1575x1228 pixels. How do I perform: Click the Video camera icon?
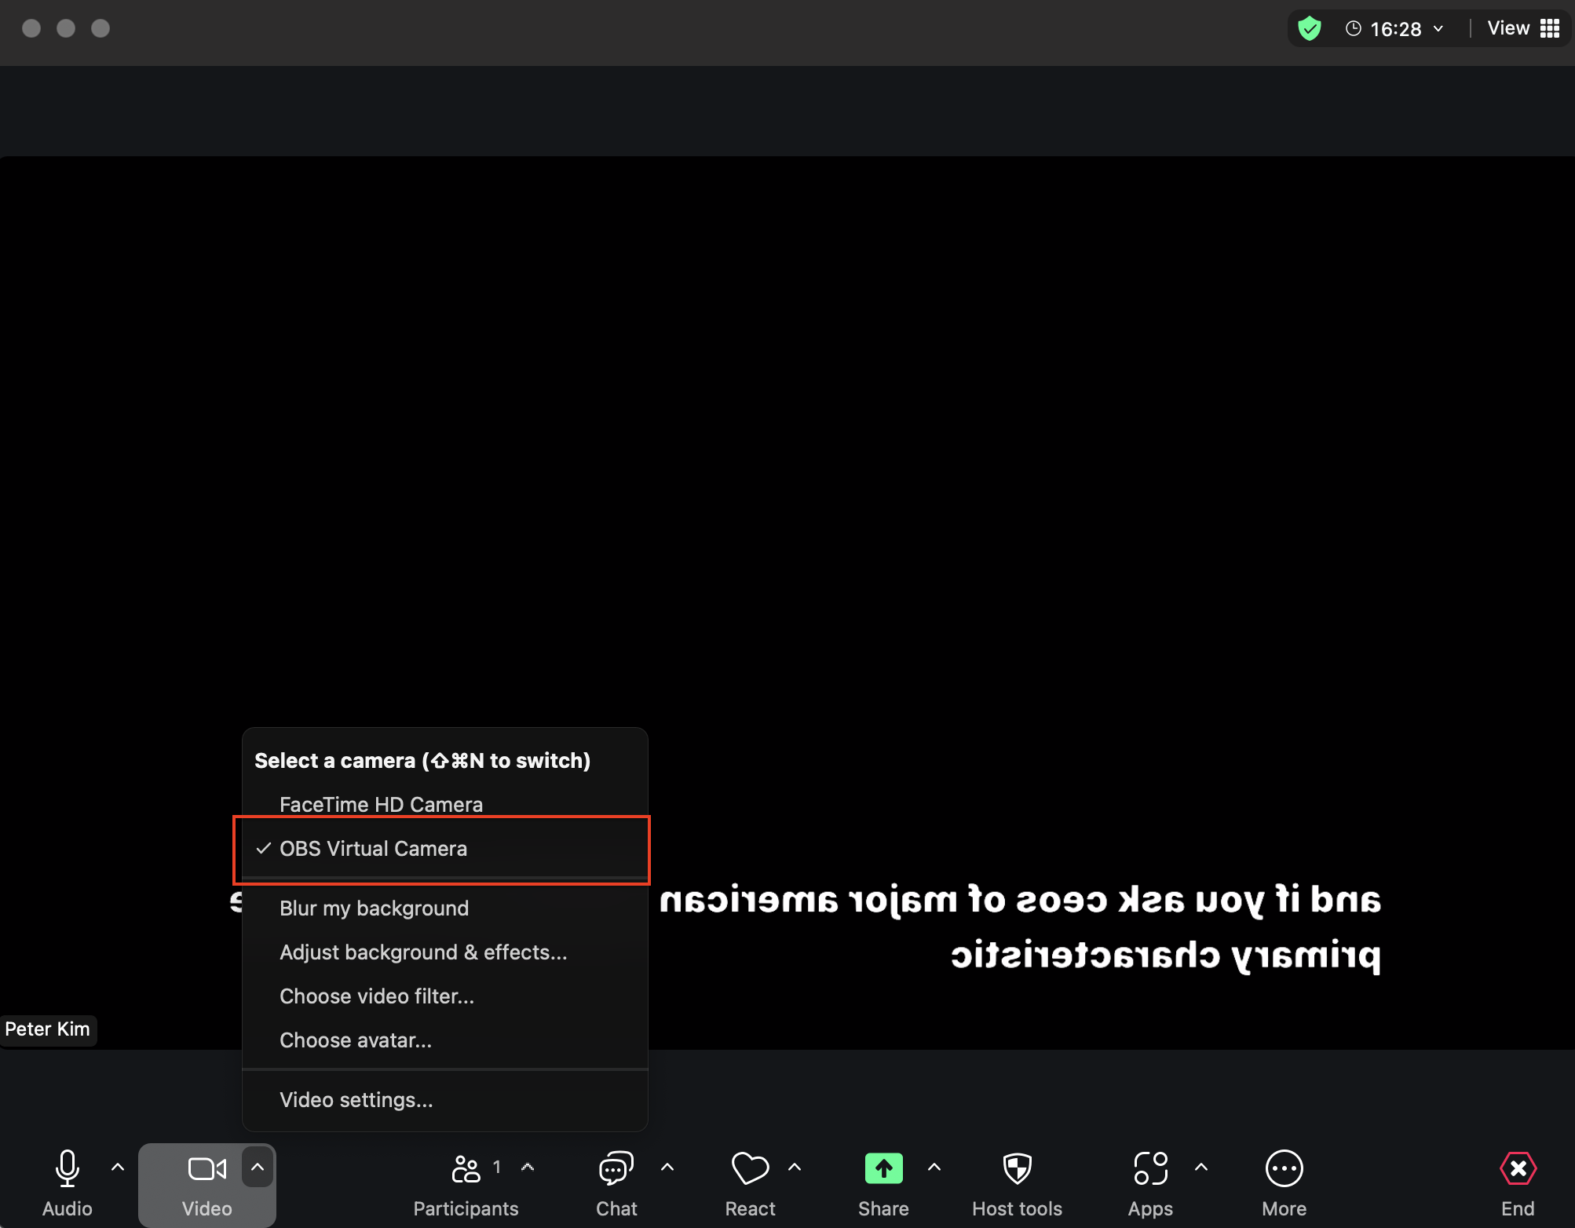click(206, 1168)
